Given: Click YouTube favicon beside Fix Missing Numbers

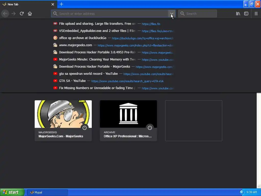Looking at the screenshot, I should 55,88.
